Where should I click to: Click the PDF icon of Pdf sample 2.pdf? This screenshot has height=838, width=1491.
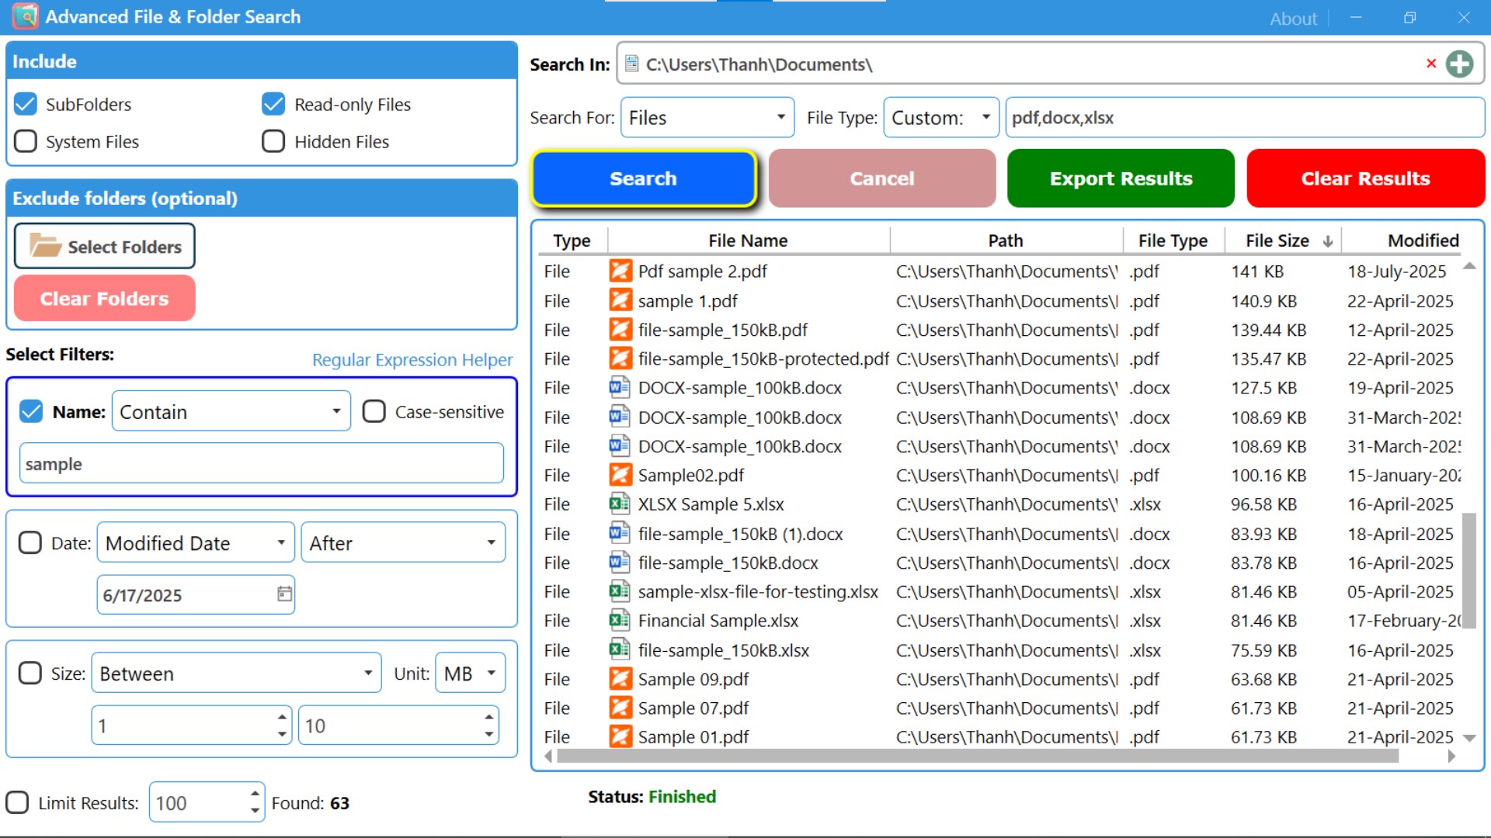coord(620,271)
